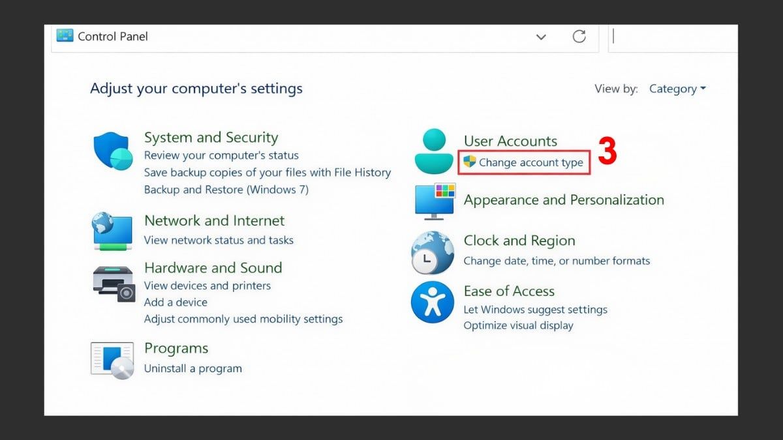Image resolution: width=783 pixels, height=440 pixels.
Task: Click the User Accounts person icon
Action: 435,151
